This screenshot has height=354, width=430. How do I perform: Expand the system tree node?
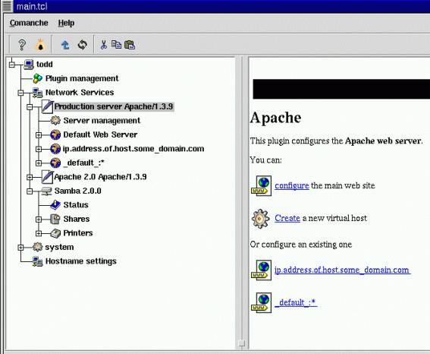click(x=20, y=248)
